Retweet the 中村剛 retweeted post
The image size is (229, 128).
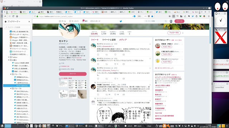[107, 95]
